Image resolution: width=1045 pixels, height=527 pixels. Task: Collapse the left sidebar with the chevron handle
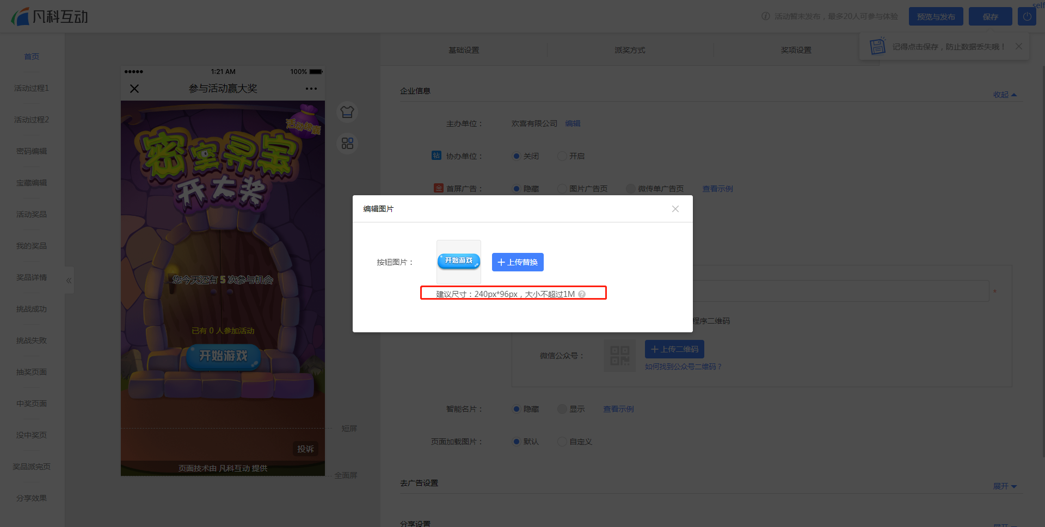69,281
